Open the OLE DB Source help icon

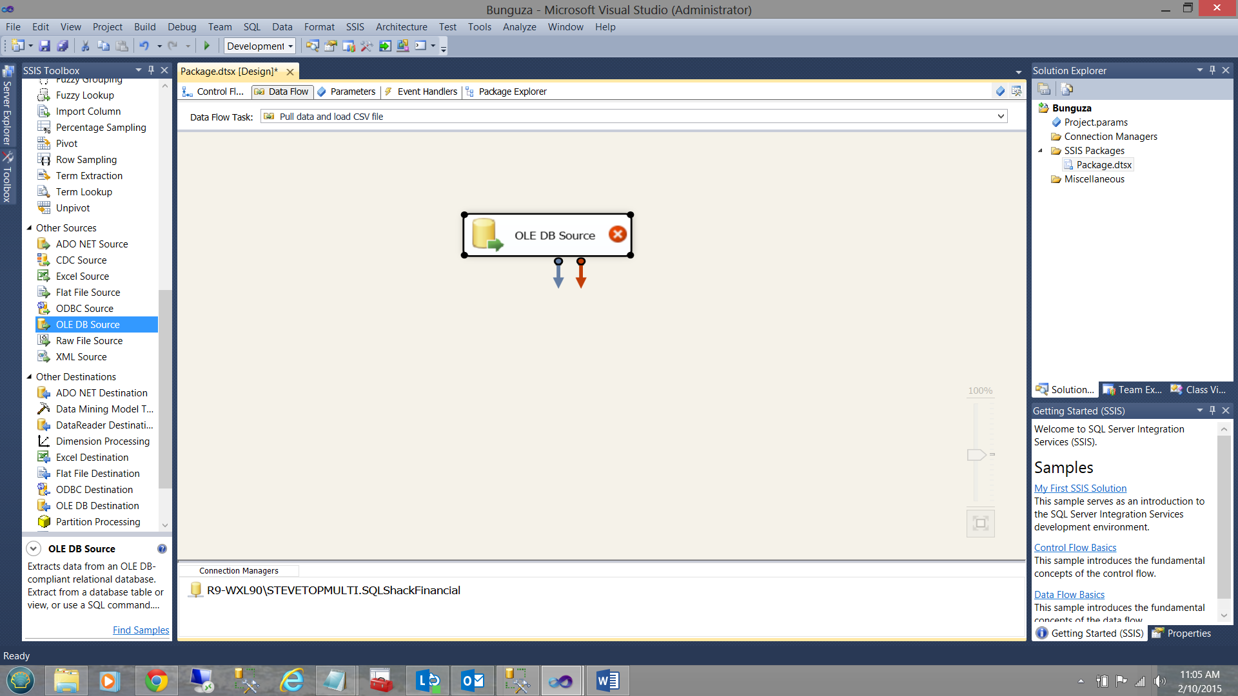(162, 548)
